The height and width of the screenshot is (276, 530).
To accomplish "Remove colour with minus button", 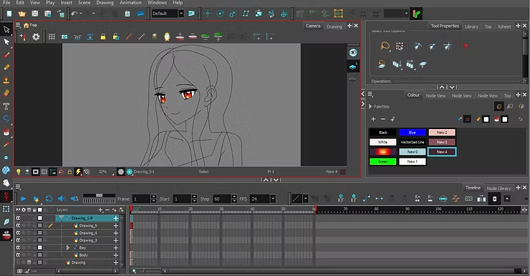I will (383, 119).
